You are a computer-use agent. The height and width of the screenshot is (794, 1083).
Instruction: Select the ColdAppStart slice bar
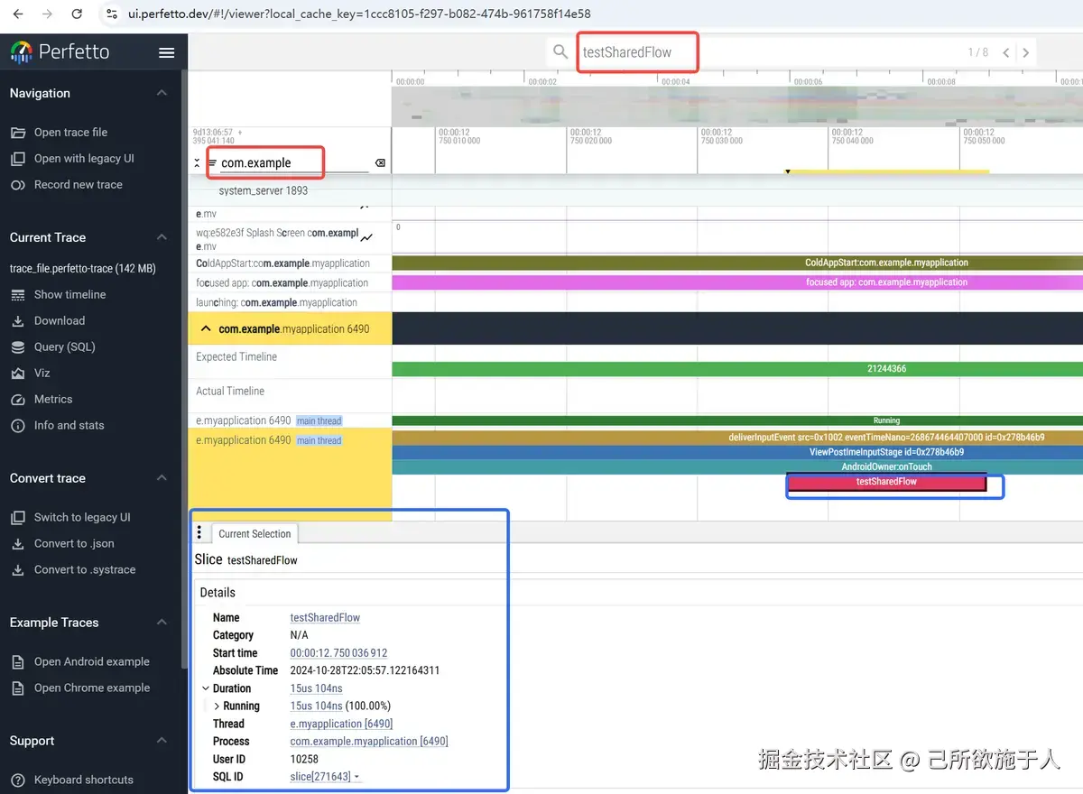pos(737,263)
